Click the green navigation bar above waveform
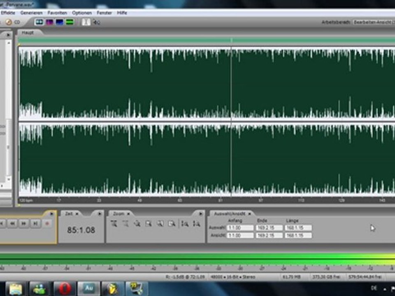395x296 pixels. pos(123,40)
